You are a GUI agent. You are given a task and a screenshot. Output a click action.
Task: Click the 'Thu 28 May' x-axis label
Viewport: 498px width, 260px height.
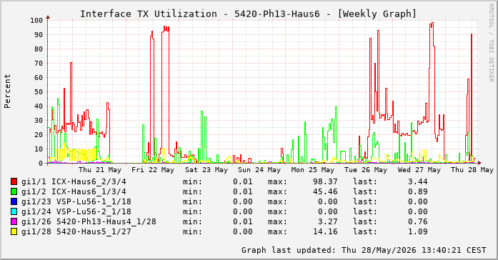[472, 170]
